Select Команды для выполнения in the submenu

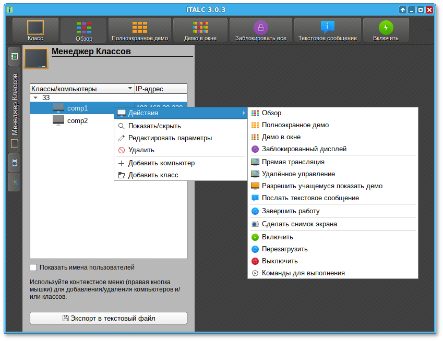pyautogui.click(x=333, y=273)
